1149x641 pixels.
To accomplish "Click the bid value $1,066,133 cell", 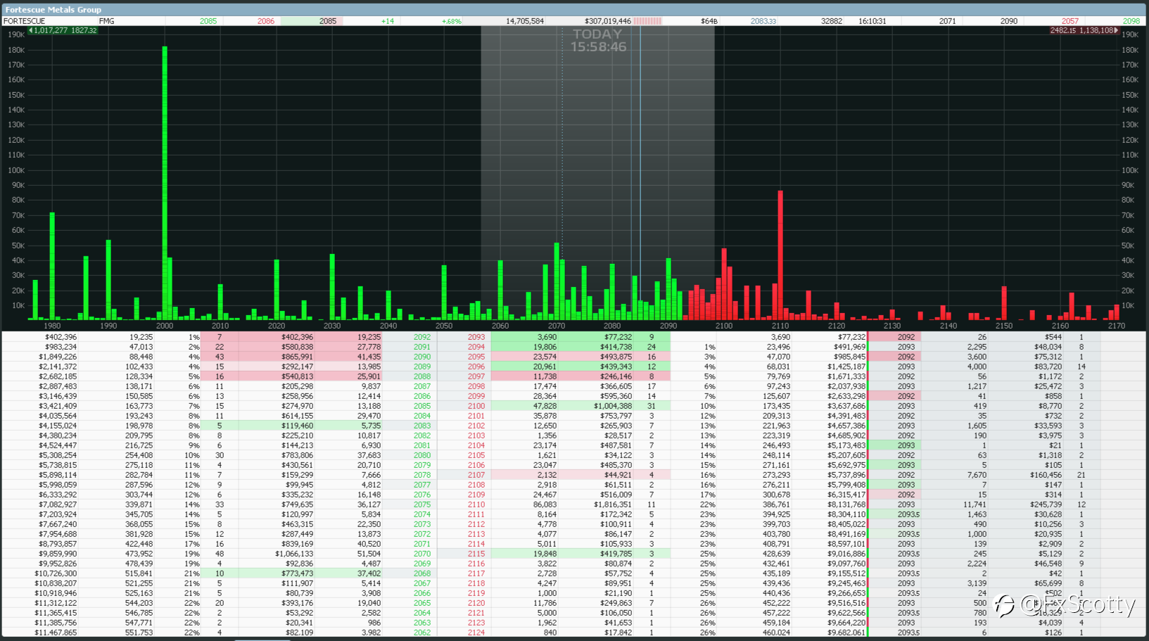I will [x=294, y=554].
